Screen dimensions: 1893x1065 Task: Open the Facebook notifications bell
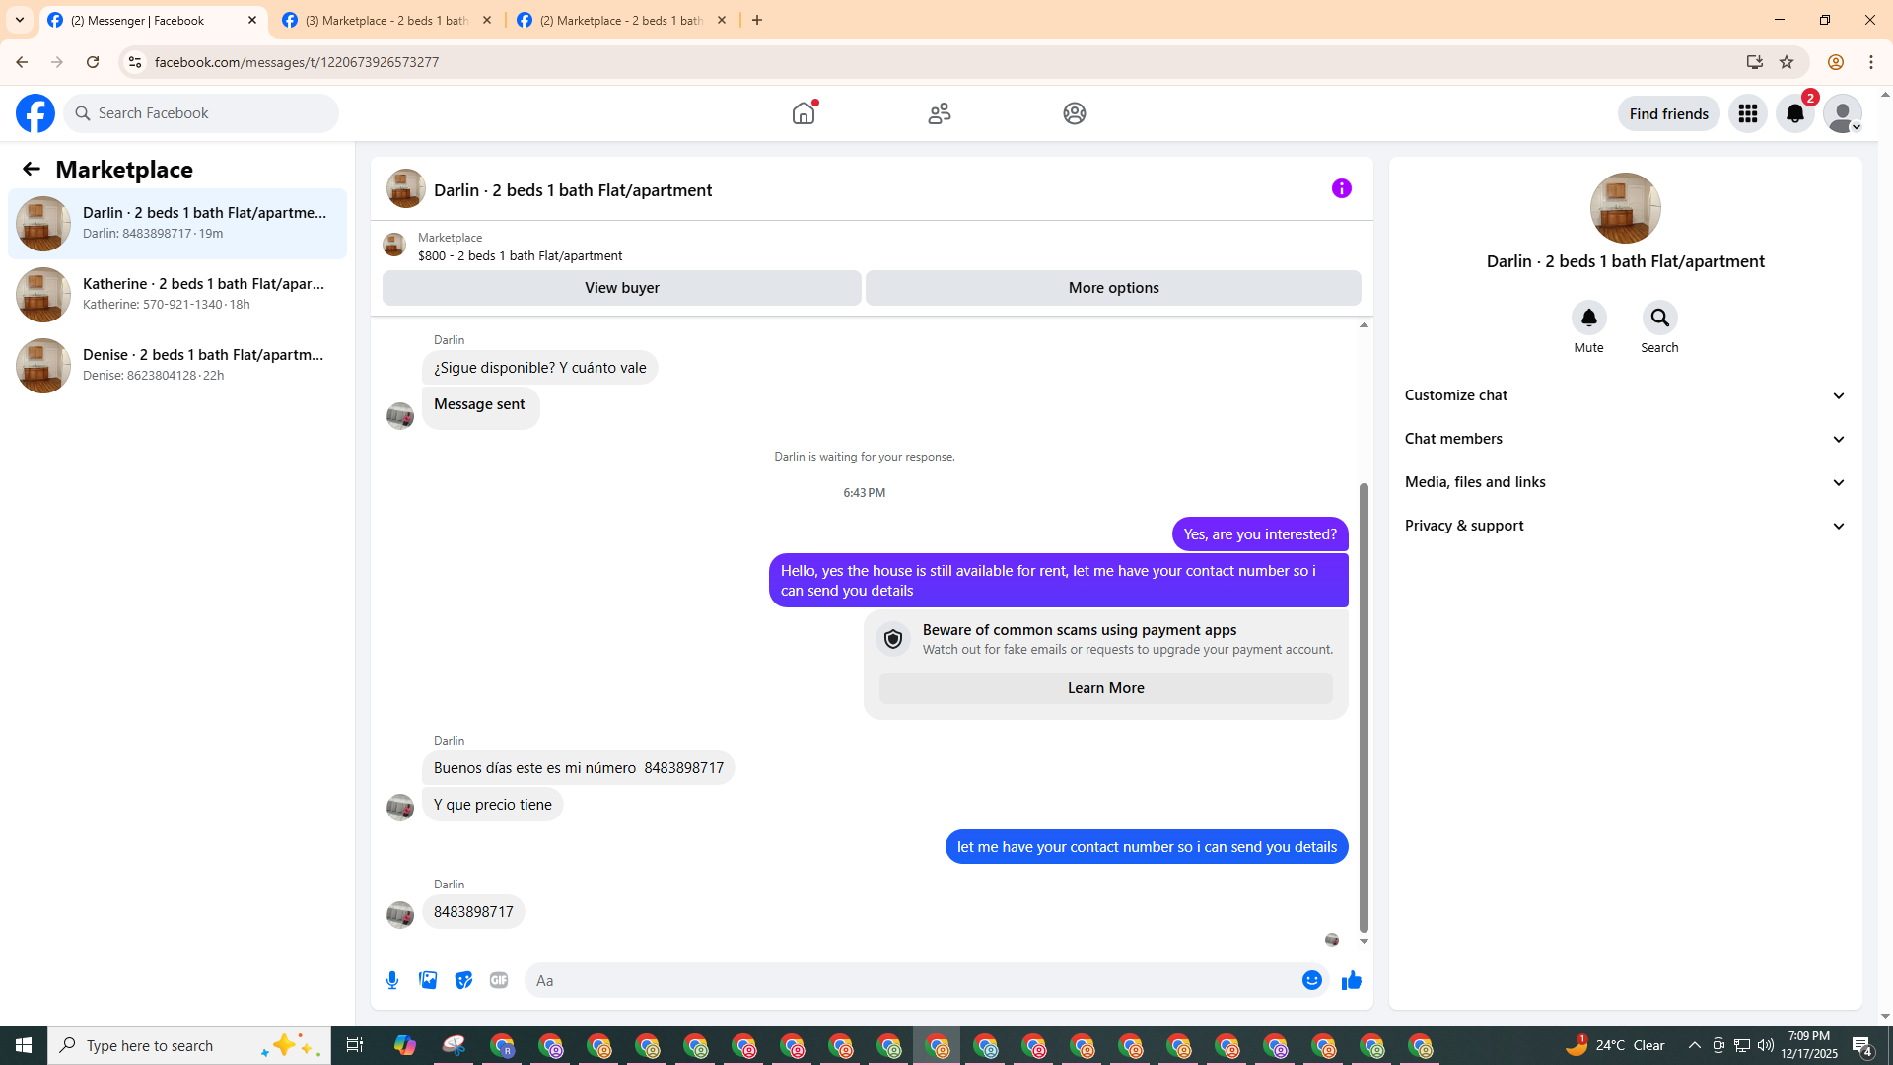(1794, 113)
